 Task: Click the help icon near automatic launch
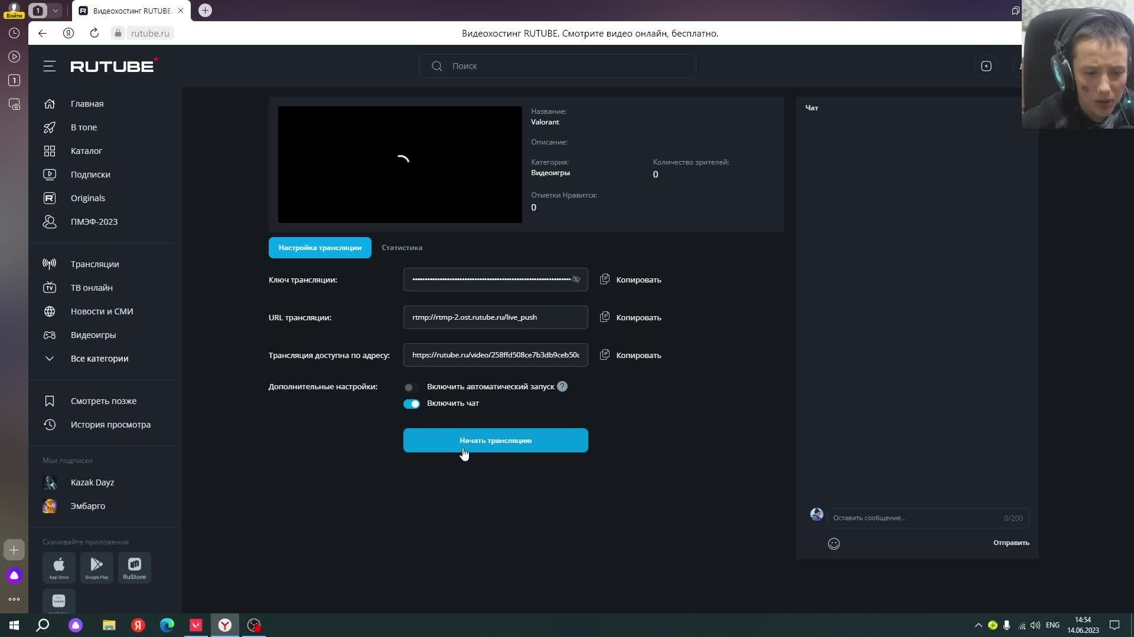point(562,386)
